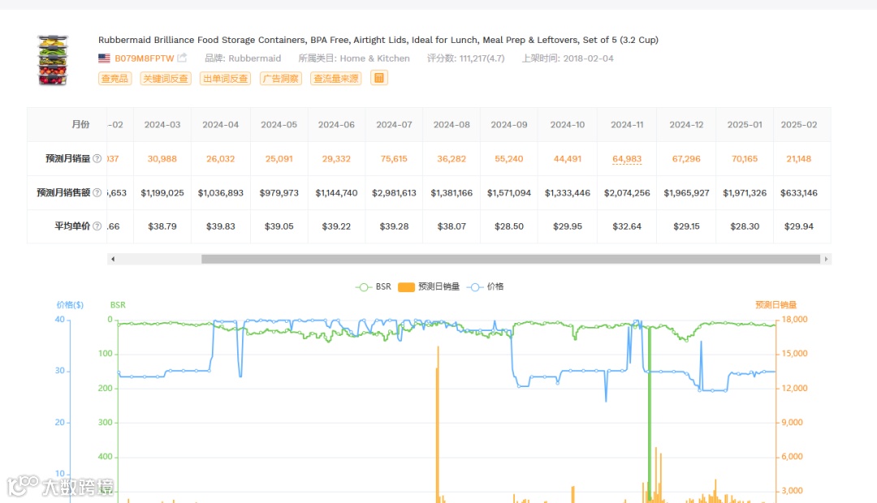Click the sales value 55,240 for 2024-09
This screenshot has height=503, width=877.
(509, 159)
